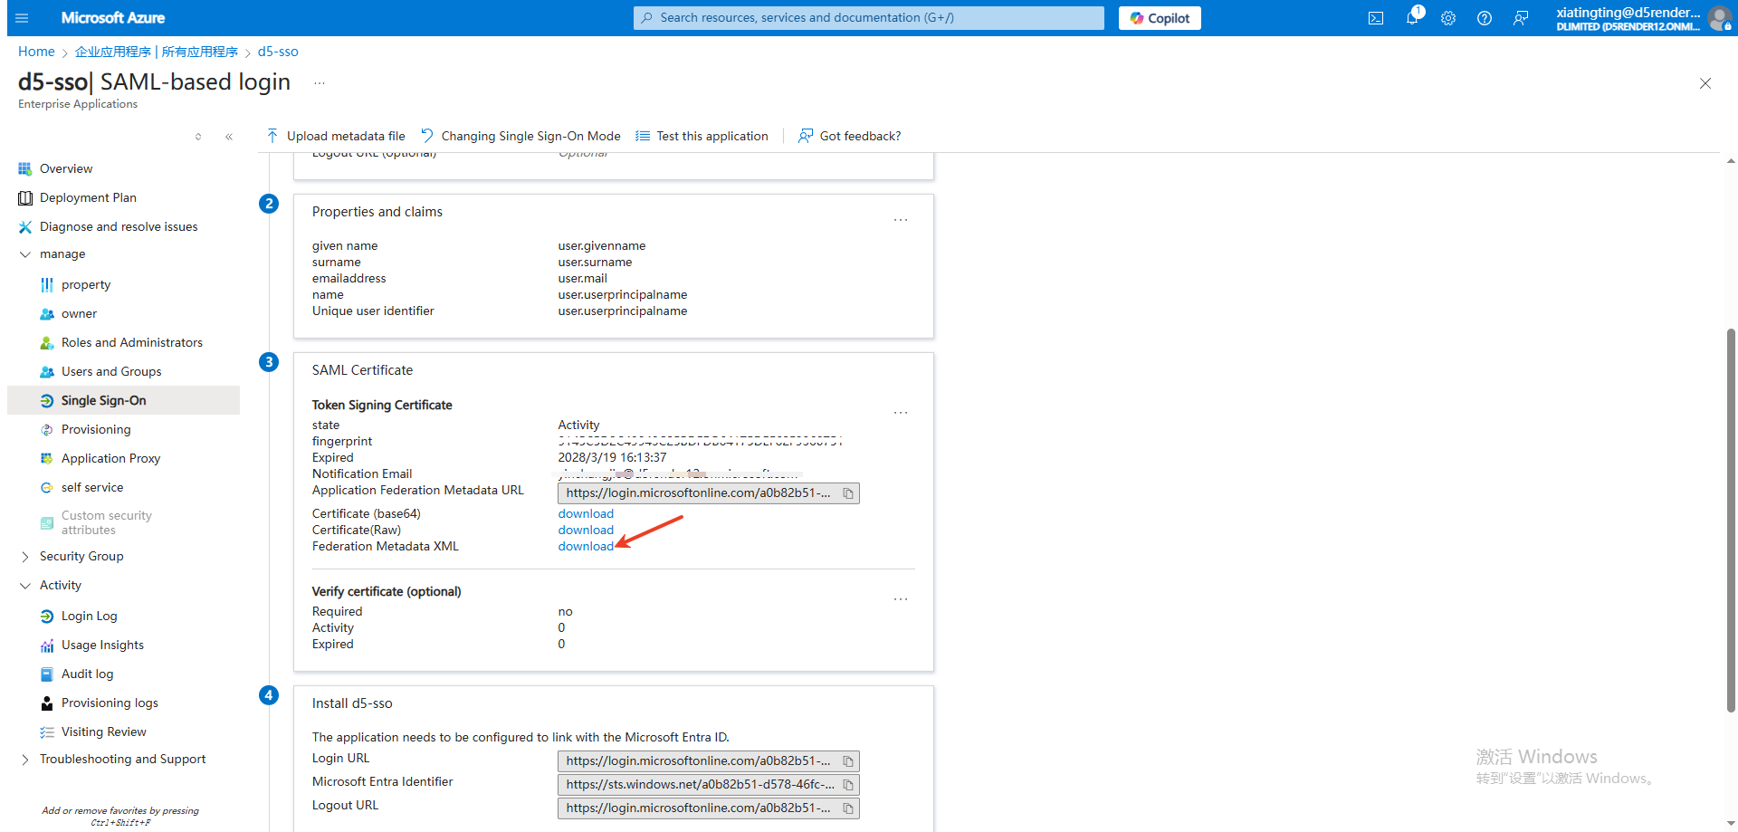Close the SAML-based login blade
This screenshot has height=832, width=1738.
tap(1705, 83)
